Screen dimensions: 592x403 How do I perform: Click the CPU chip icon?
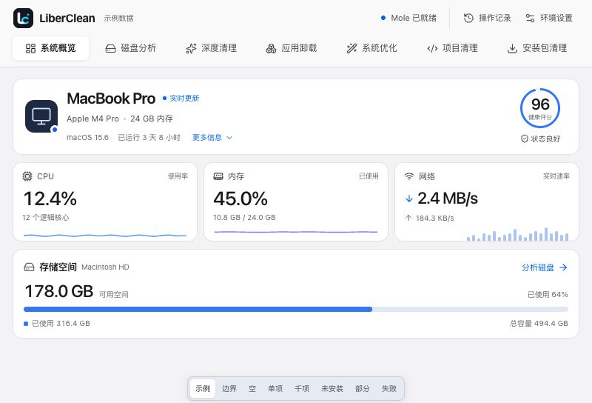(x=27, y=176)
